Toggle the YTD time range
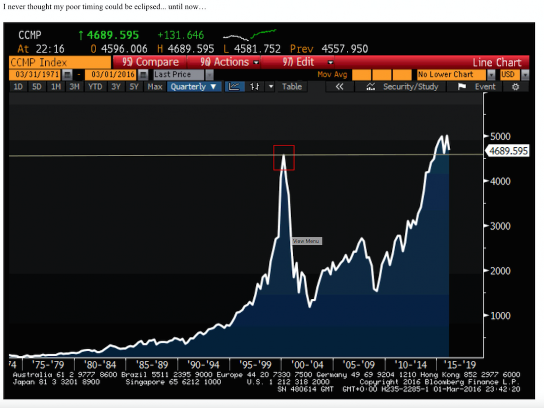This screenshot has height=408, width=544. tap(95, 87)
